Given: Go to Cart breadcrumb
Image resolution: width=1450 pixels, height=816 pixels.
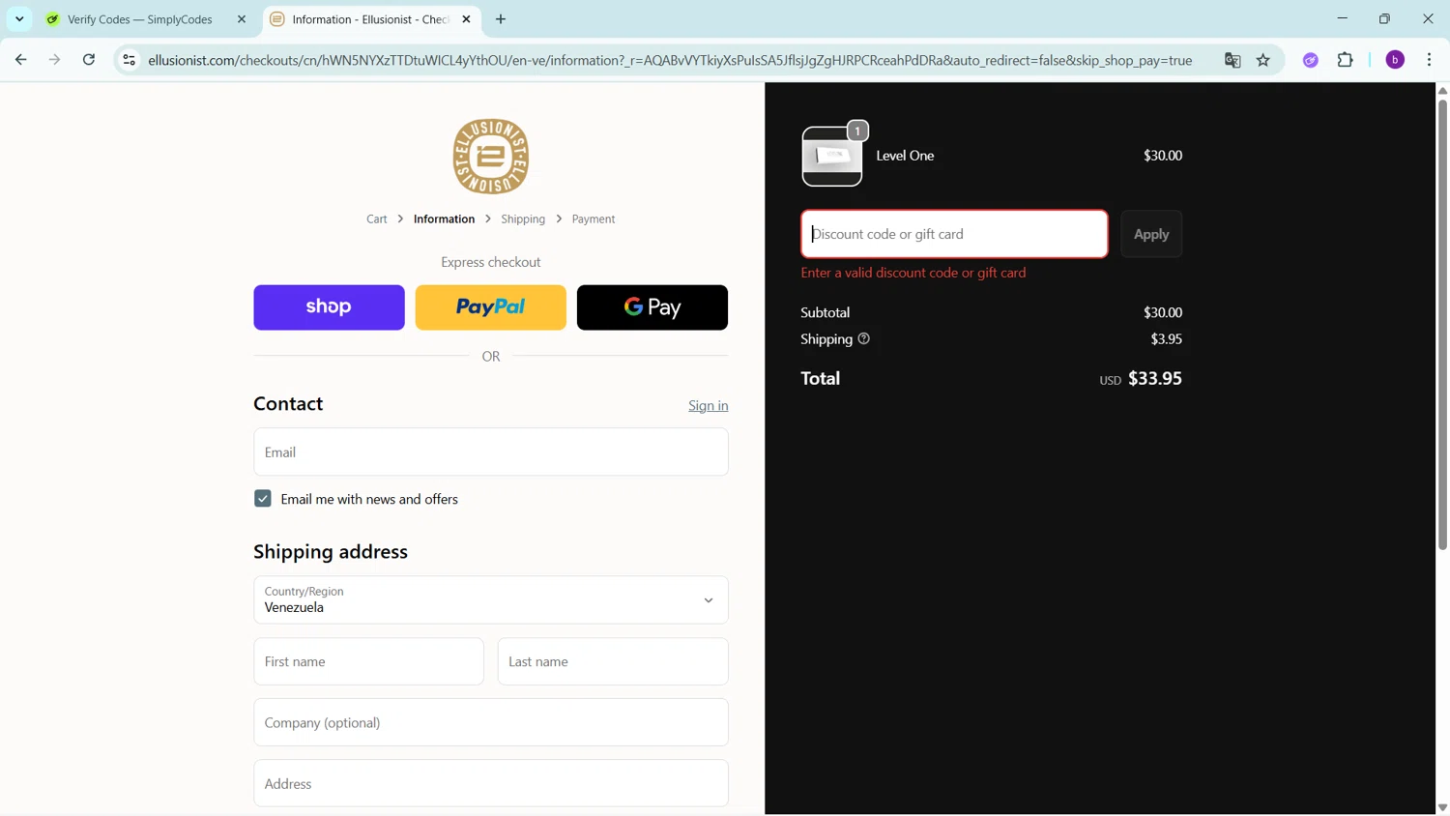Looking at the screenshot, I should [x=377, y=219].
